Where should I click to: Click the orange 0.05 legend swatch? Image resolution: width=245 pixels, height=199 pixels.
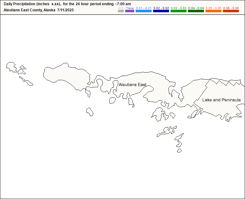pyautogui.click(x=213, y=11)
